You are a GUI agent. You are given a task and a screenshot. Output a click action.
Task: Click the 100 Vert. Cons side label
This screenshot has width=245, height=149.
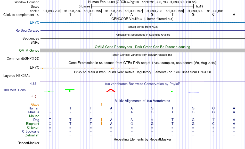pos(14,90)
